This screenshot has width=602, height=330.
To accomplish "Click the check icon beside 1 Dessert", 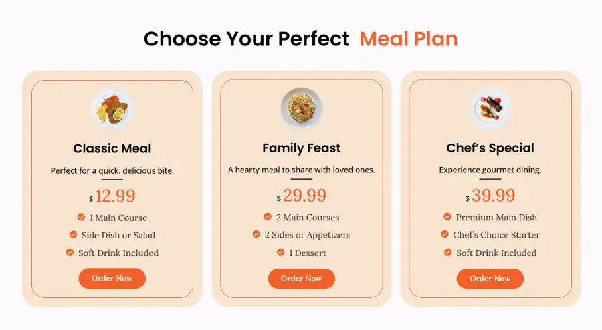I will (281, 253).
